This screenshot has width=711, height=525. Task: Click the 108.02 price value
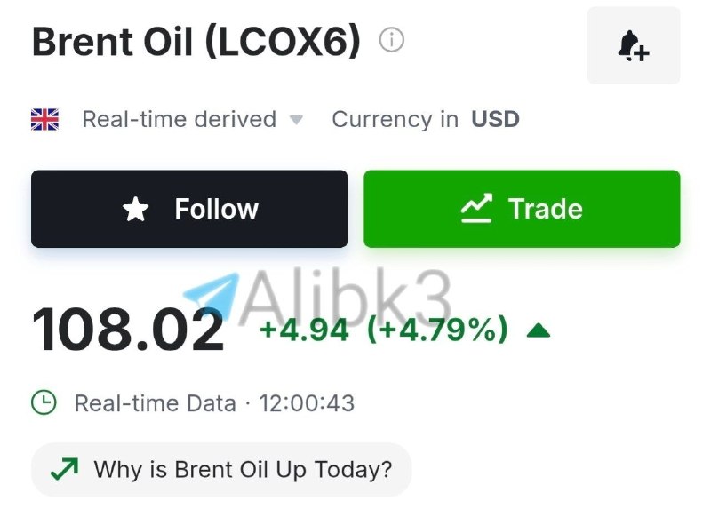click(128, 330)
